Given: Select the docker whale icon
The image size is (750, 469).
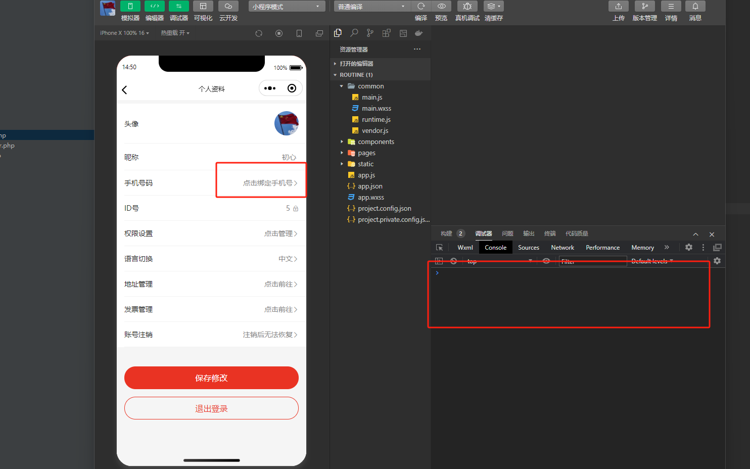Looking at the screenshot, I should (x=418, y=33).
